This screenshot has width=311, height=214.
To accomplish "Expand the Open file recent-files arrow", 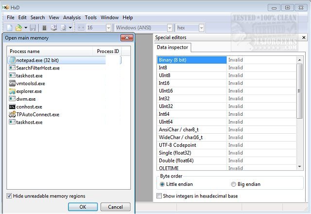I will coord(26,28).
